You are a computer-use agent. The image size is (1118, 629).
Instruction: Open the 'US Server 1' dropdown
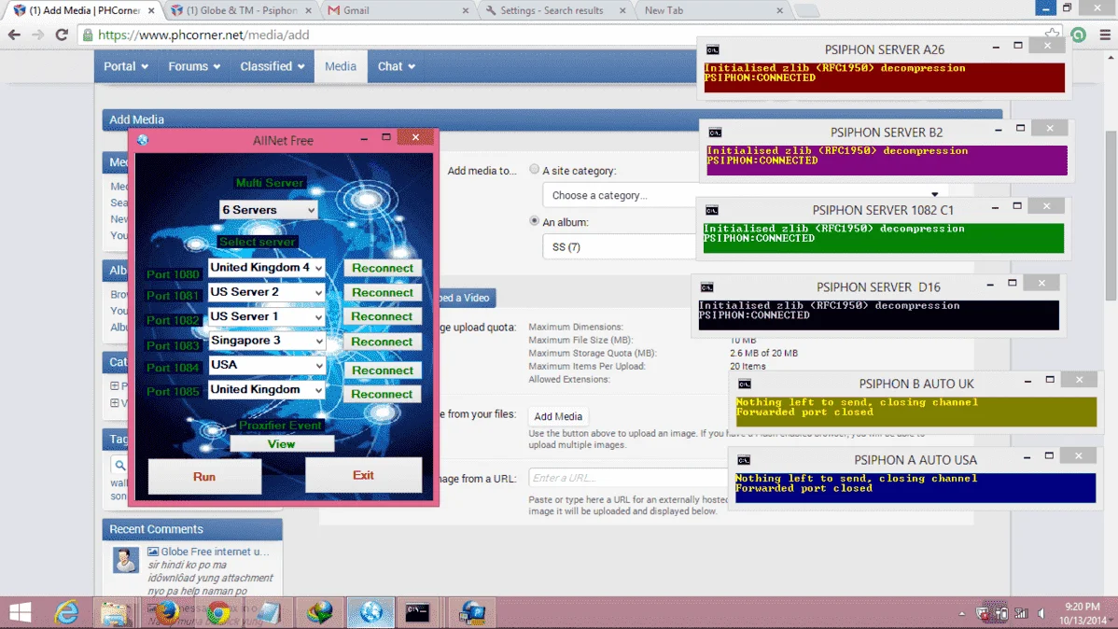(x=267, y=316)
